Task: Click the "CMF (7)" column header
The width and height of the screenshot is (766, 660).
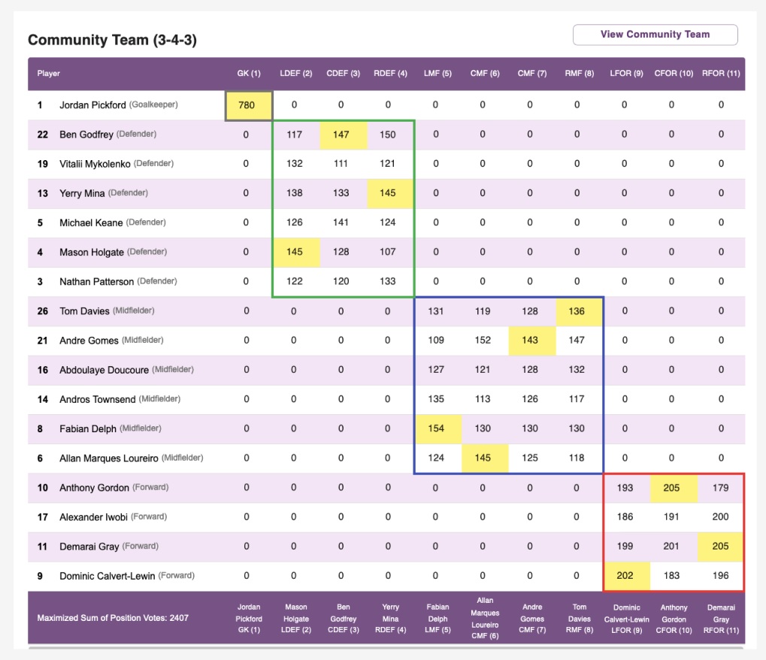Action: pos(532,73)
